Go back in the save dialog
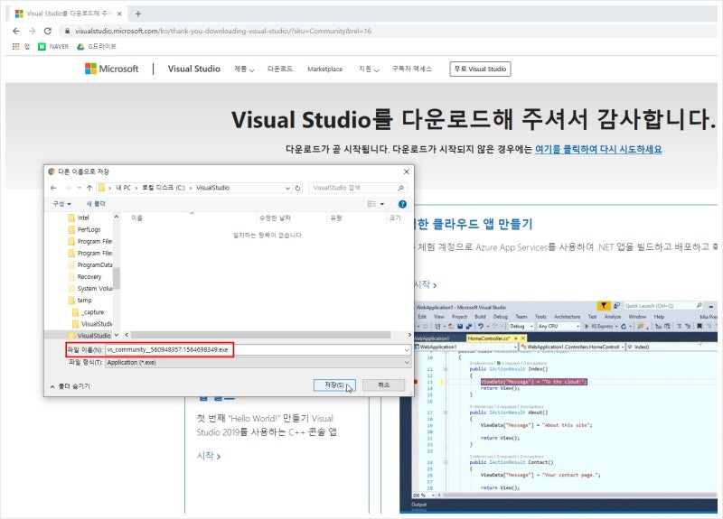723x519 pixels. tap(53, 188)
